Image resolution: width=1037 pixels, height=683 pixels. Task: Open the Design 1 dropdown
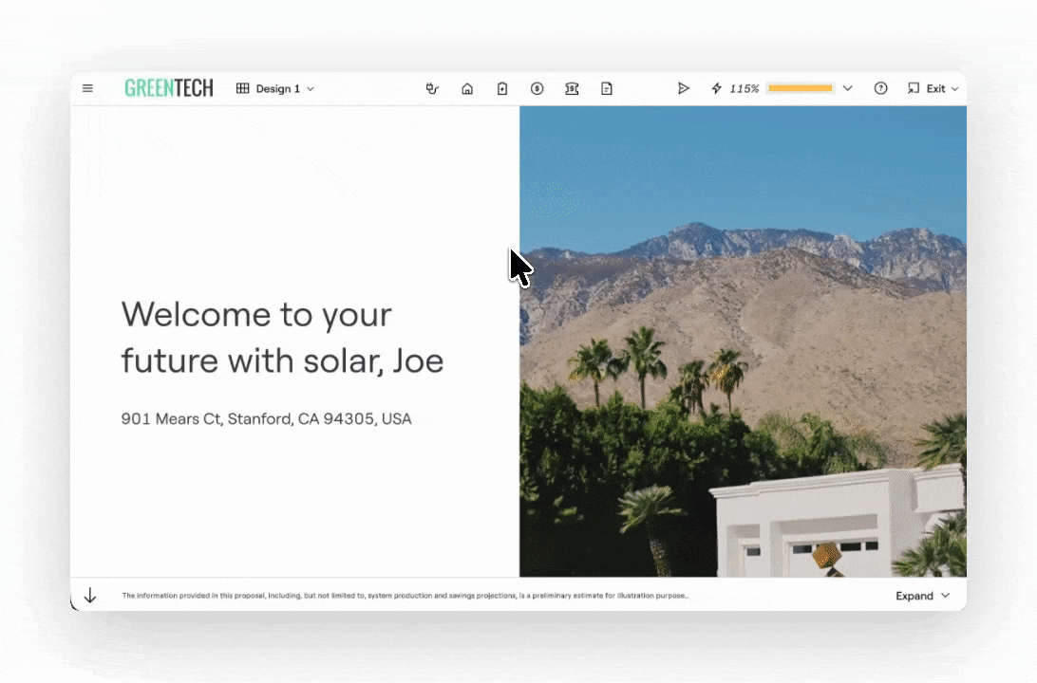point(275,88)
